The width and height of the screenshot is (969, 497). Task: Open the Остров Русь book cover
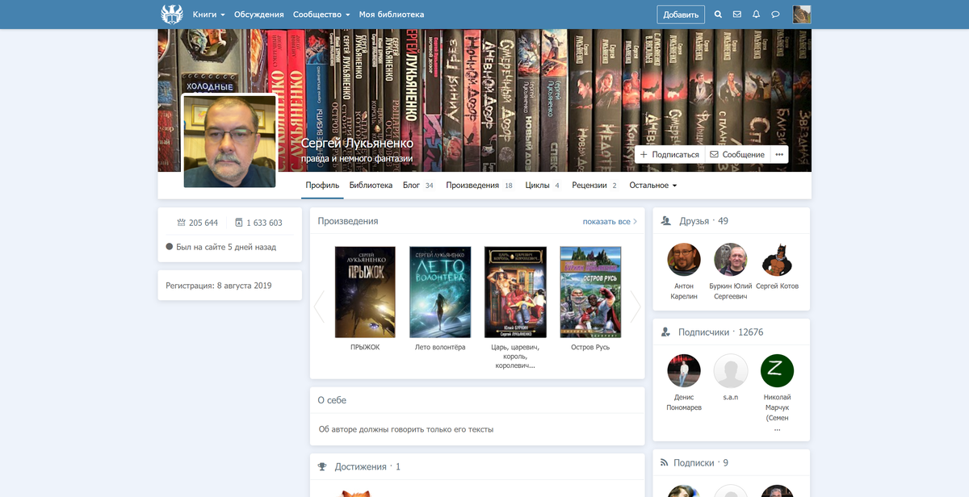[x=590, y=292]
